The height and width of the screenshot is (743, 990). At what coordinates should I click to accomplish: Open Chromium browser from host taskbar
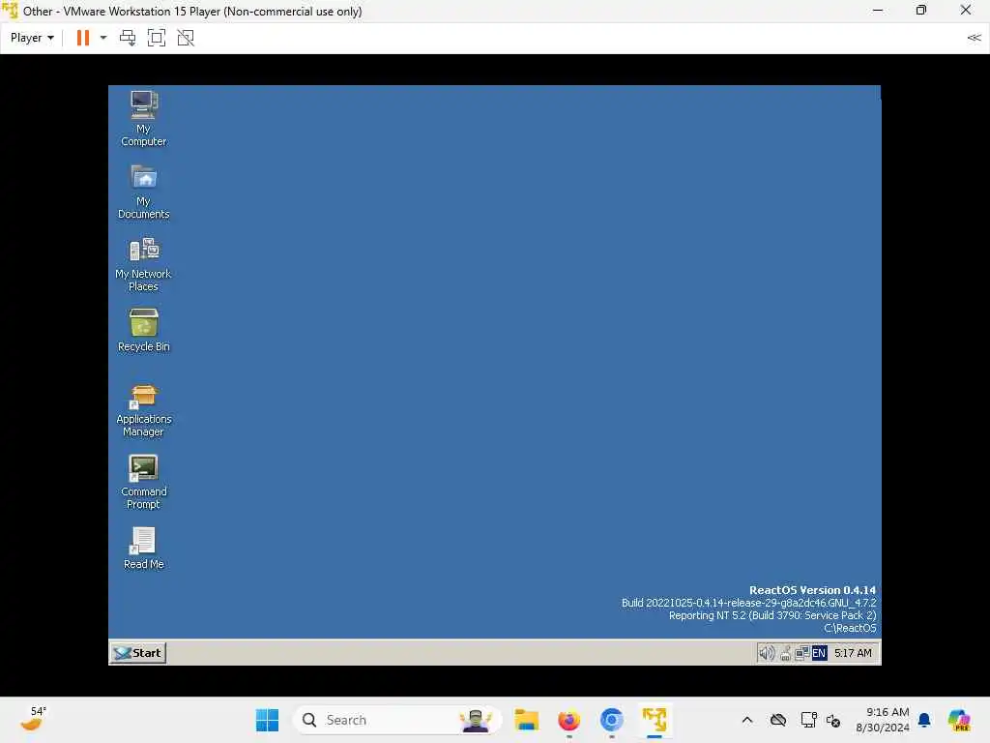[x=611, y=720]
